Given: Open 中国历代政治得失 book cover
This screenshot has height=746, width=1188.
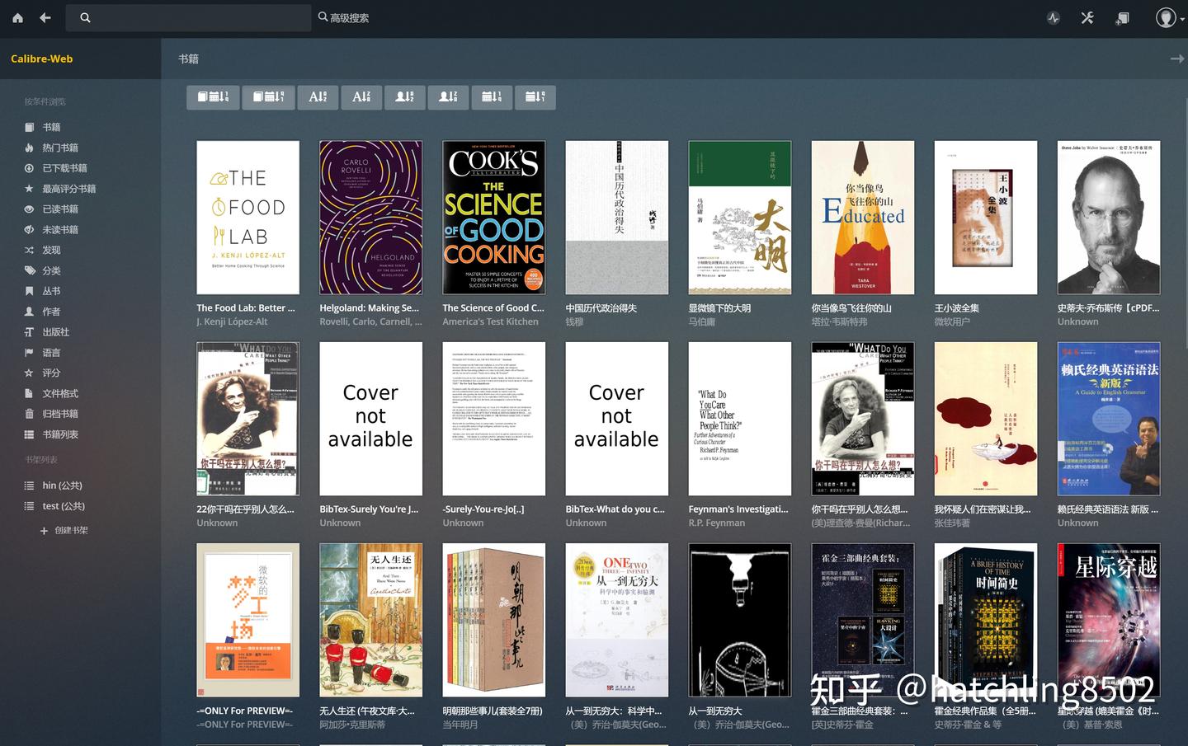Looking at the screenshot, I should coord(617,218).
